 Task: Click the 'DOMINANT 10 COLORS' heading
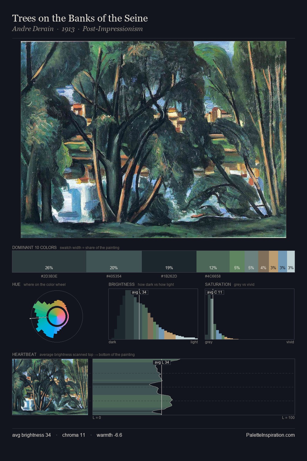(34, 247)
